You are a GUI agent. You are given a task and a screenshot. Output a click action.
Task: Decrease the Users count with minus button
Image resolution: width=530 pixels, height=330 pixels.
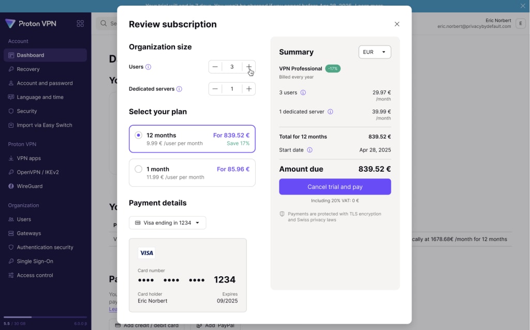(215, 67)
